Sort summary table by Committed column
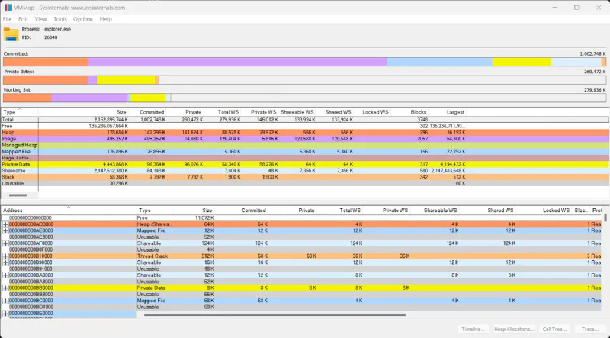 click(x=148, y=112)
